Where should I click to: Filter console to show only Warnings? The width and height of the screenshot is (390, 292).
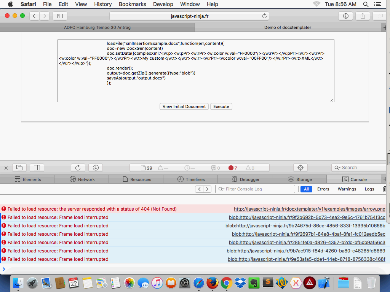pos(347,189)
